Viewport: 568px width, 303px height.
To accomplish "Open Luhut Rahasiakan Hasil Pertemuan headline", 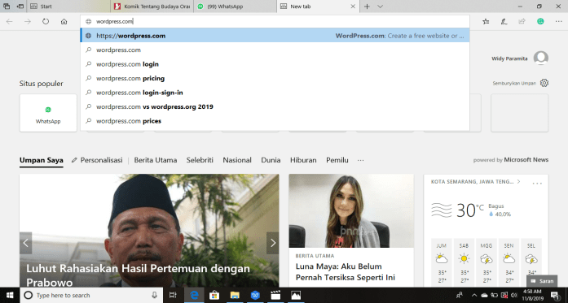I will point(138,275).
